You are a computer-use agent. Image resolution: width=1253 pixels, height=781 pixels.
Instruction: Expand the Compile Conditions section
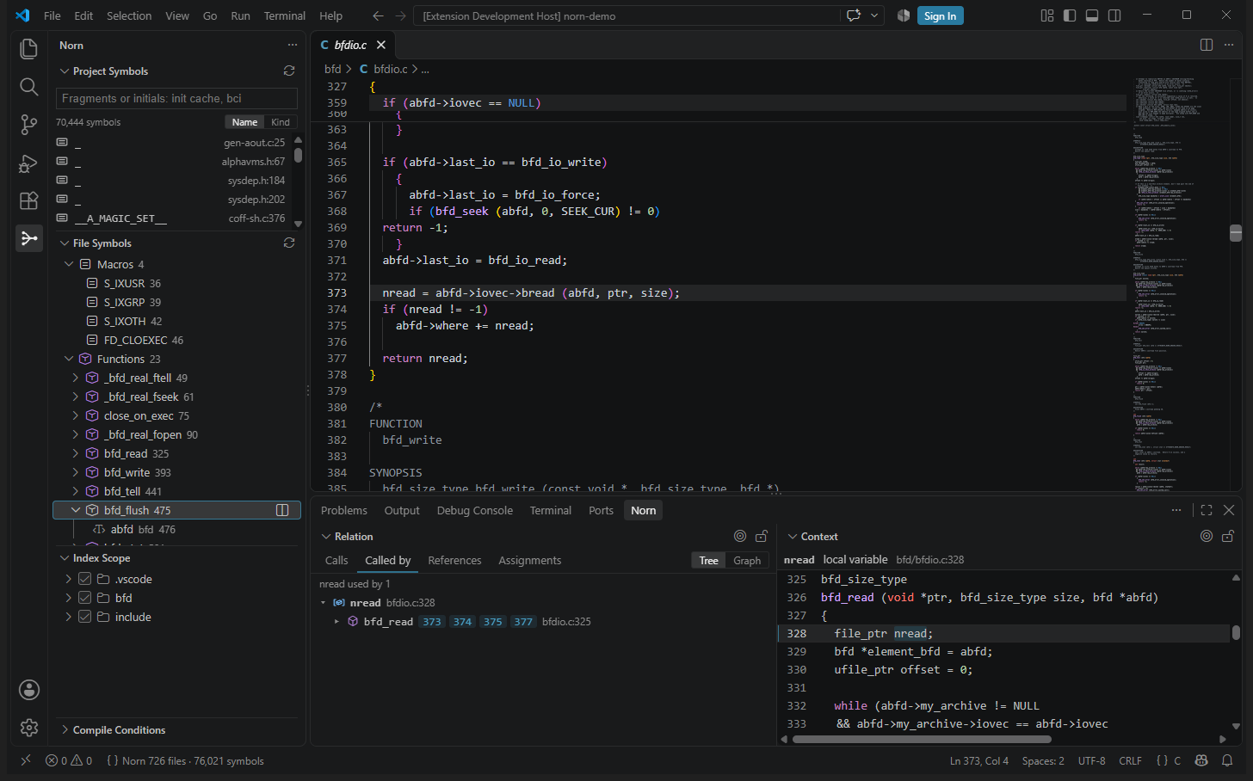[x=64, y=730]
